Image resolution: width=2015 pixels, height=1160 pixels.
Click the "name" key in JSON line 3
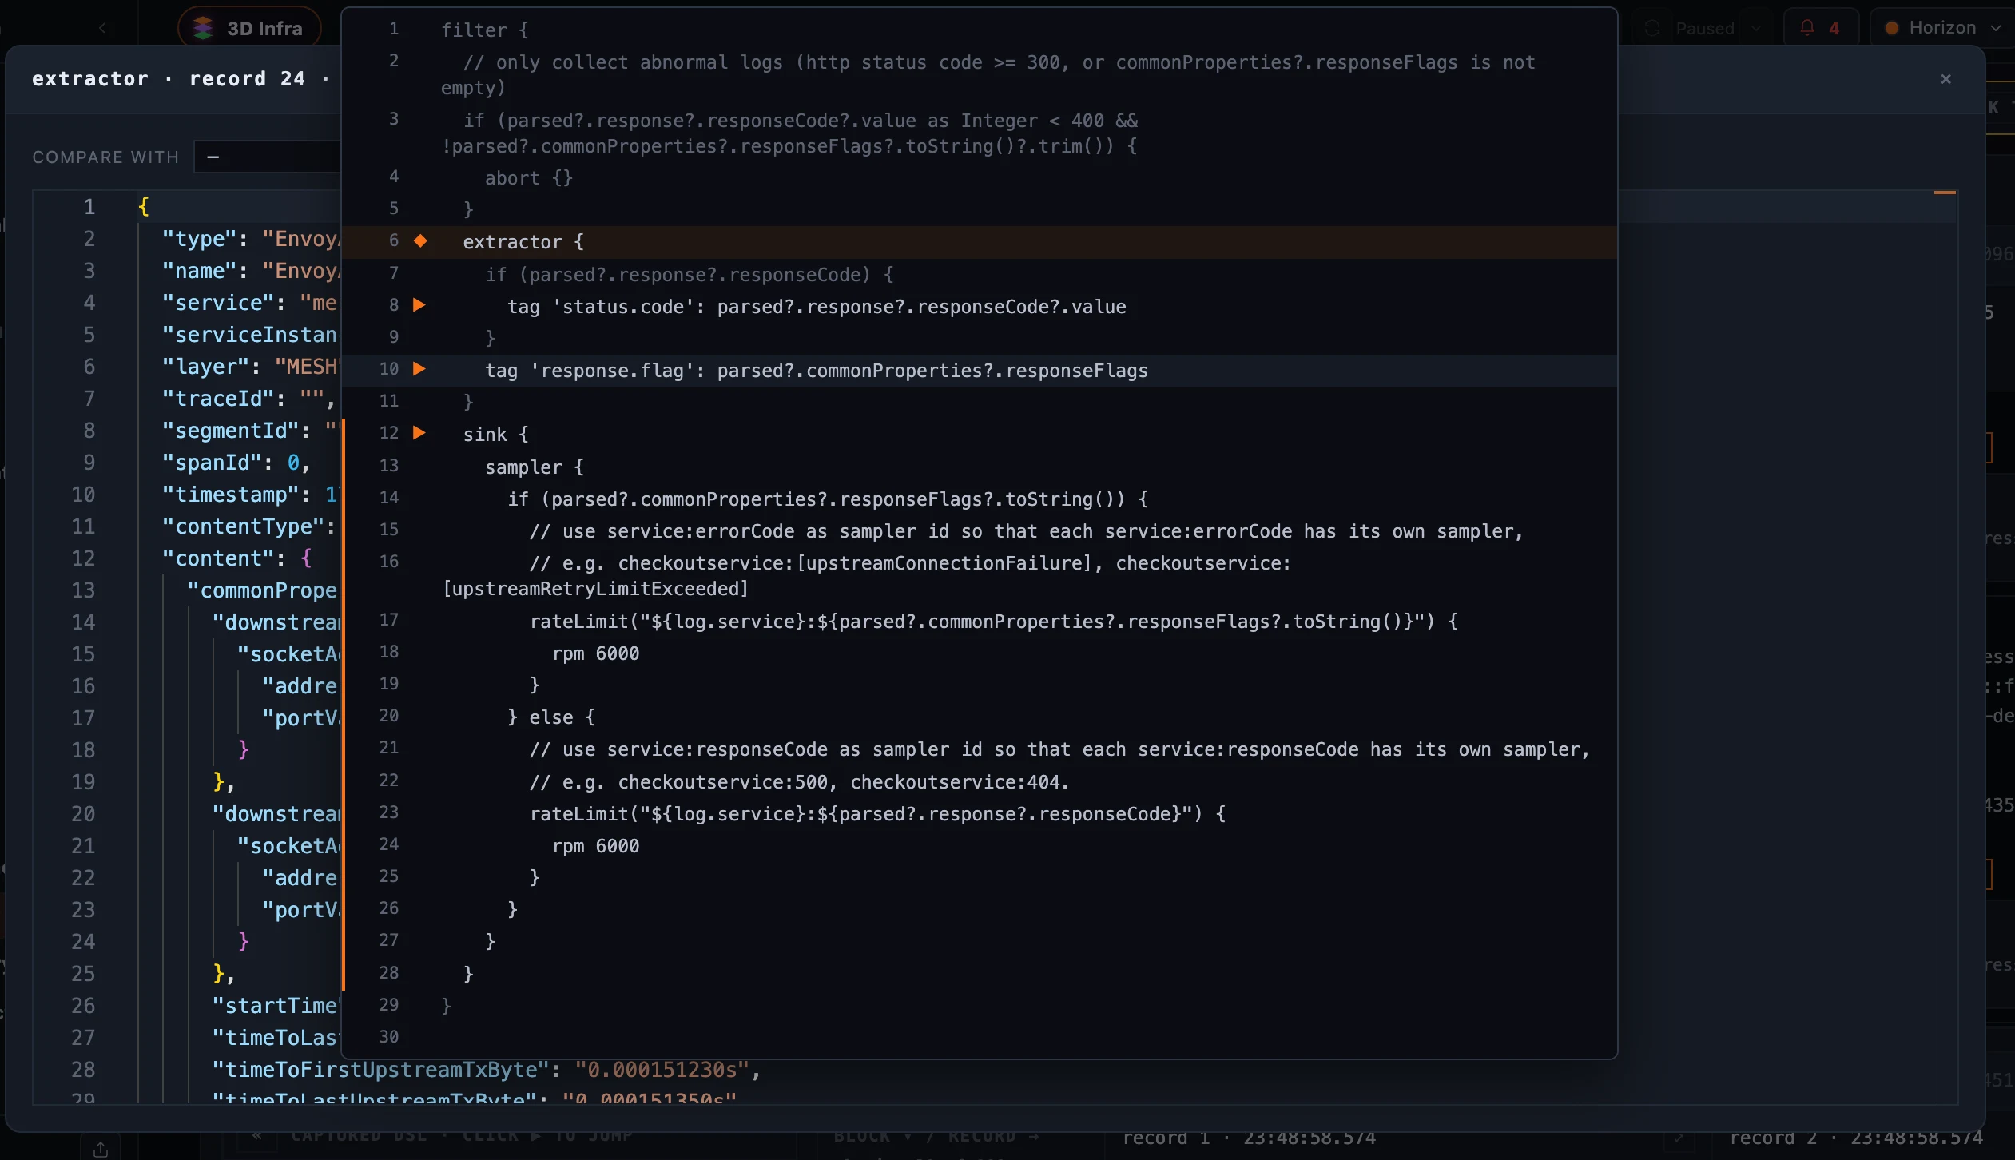(199, 271)
